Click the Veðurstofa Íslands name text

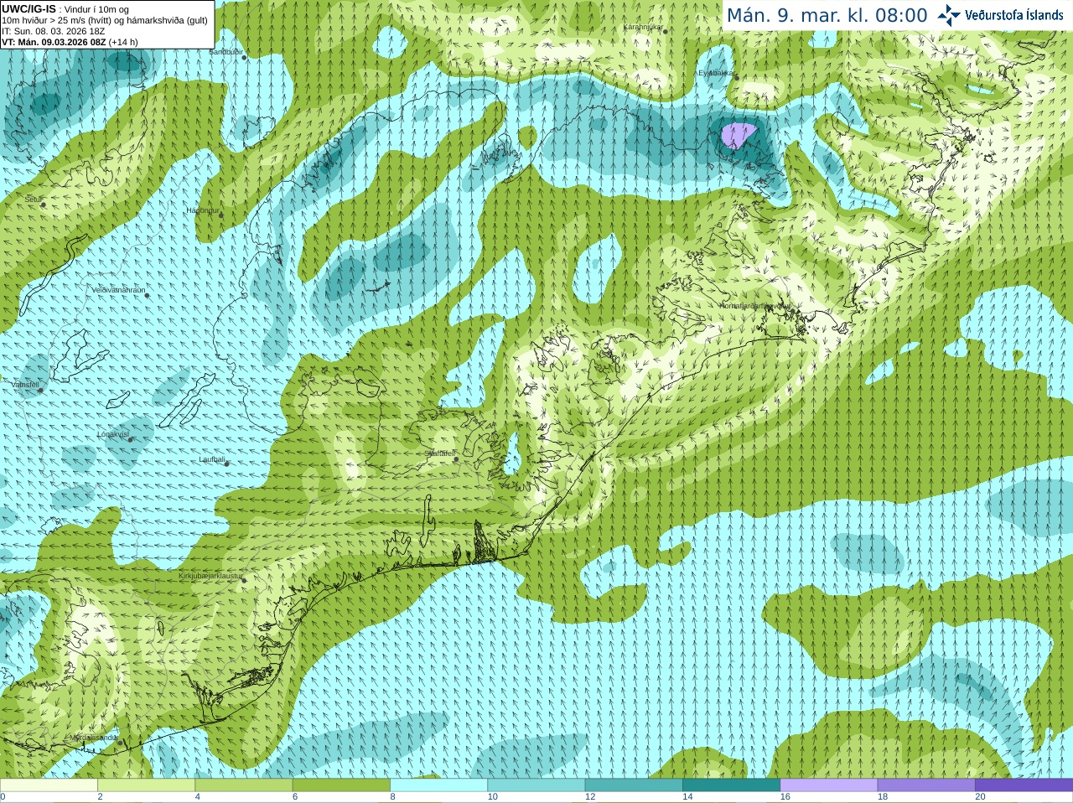(1013, 15)
